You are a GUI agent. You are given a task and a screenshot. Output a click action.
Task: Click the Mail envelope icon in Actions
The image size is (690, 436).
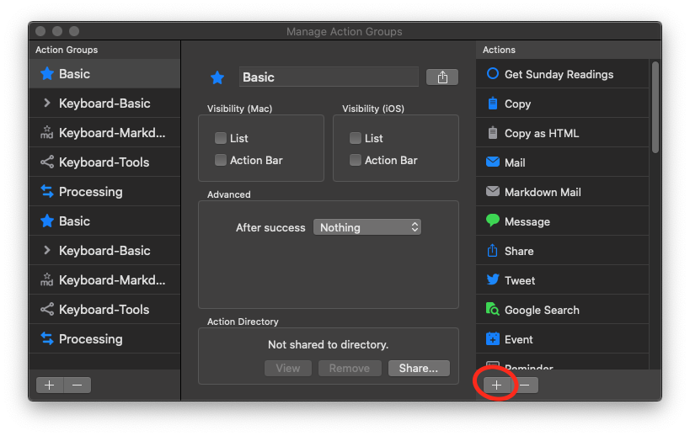(x=493, y=162)
